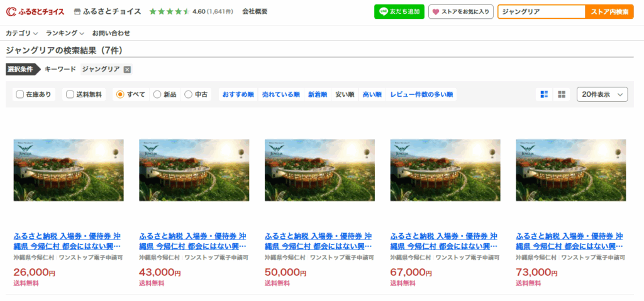The width and height of the screenshot is (644, 301).
Task: Open the 4.60 (1,641件) reviews link
Action: (x=213, y=11)
